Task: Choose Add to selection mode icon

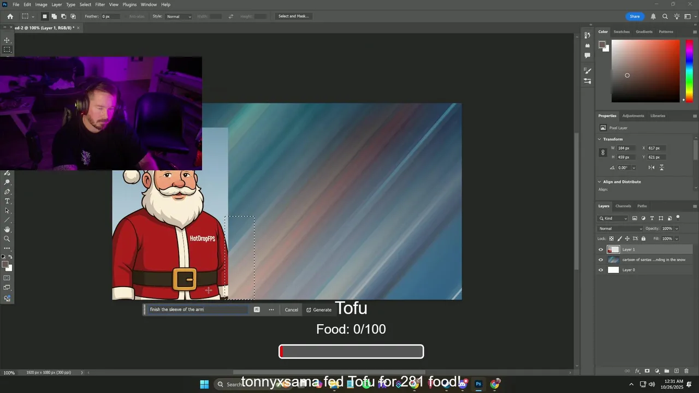Action: pyautogui.click(x=54, y=16)
